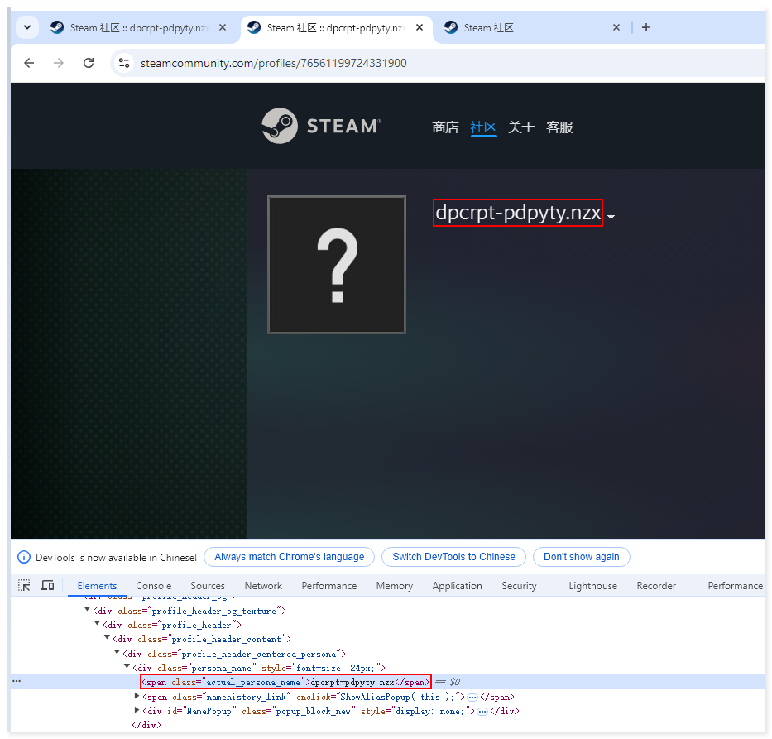This screenshot has width=772, height=739.
Task: Expand the NamePopup div node
Action: pos(137,710)
